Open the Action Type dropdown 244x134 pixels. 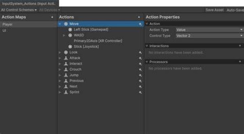(x=210, y=30)
